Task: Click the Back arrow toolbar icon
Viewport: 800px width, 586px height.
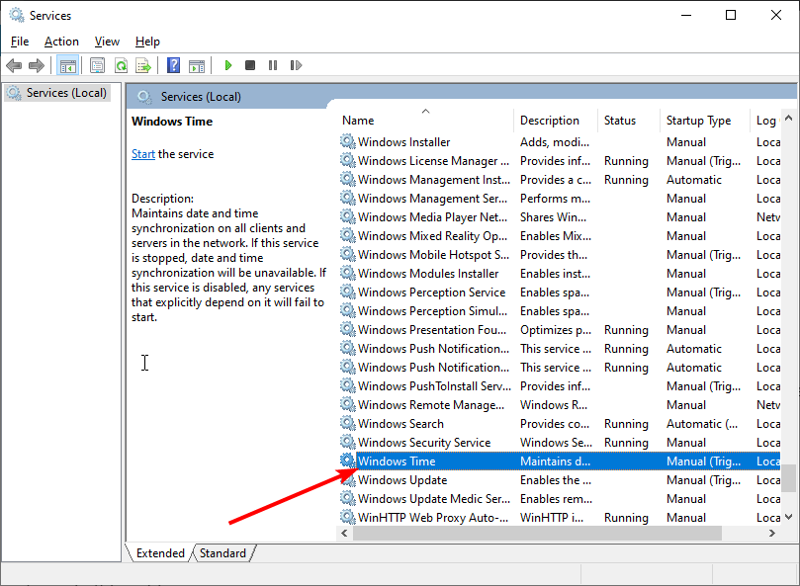Action: click(x=14, y=65)
